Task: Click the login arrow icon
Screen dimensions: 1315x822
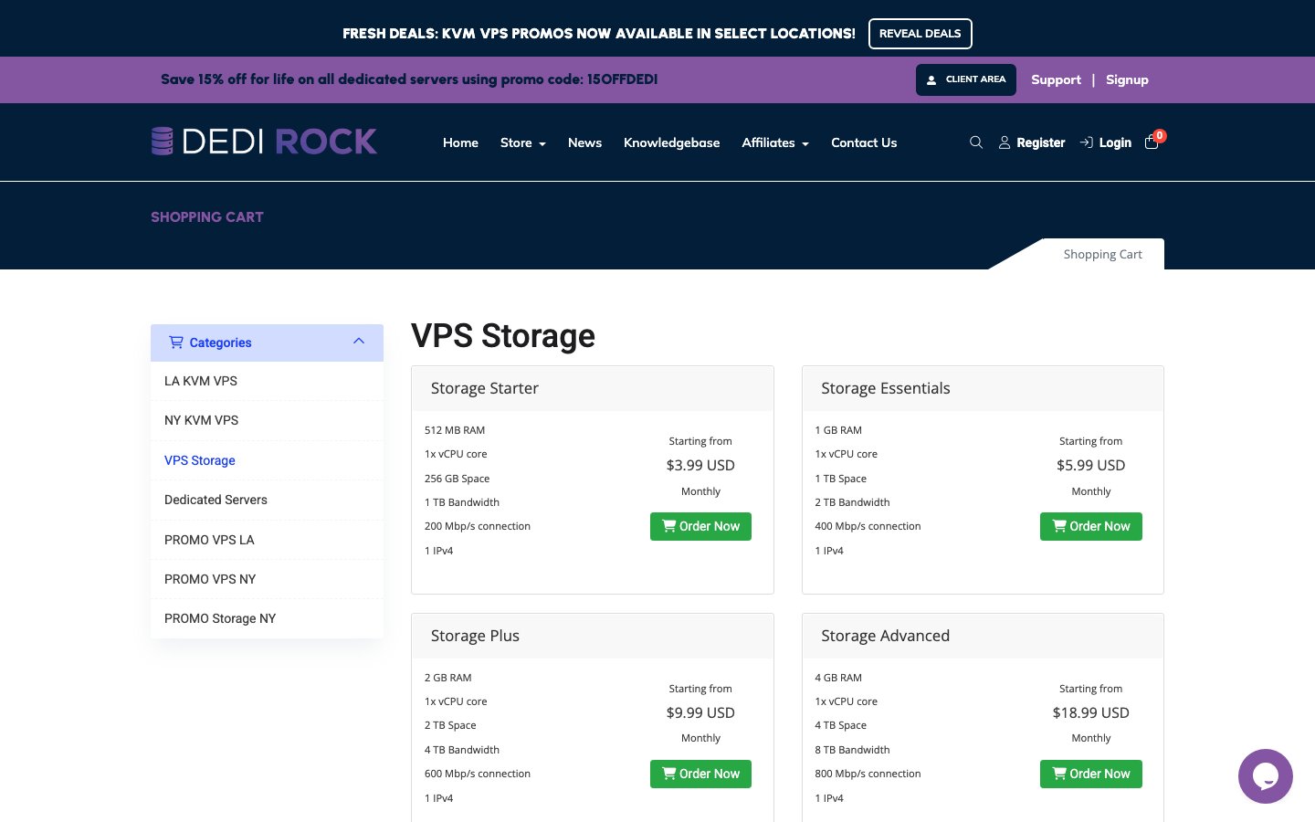Action: (1087, 142)
